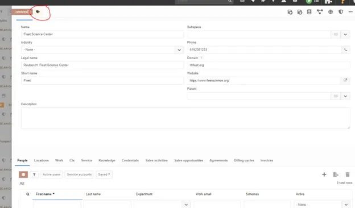Switch to the Knowledge tab
This screenshot has width=355, height=208.
tap(107, 160)
